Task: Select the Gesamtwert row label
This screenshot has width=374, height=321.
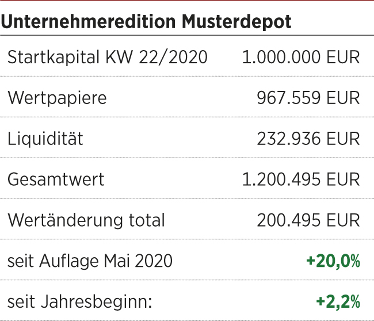Action: 56,179
